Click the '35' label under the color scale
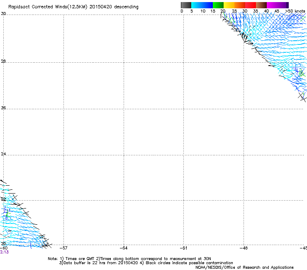The image size is (307, 270). pyautogui.click(x=256, y=11)
